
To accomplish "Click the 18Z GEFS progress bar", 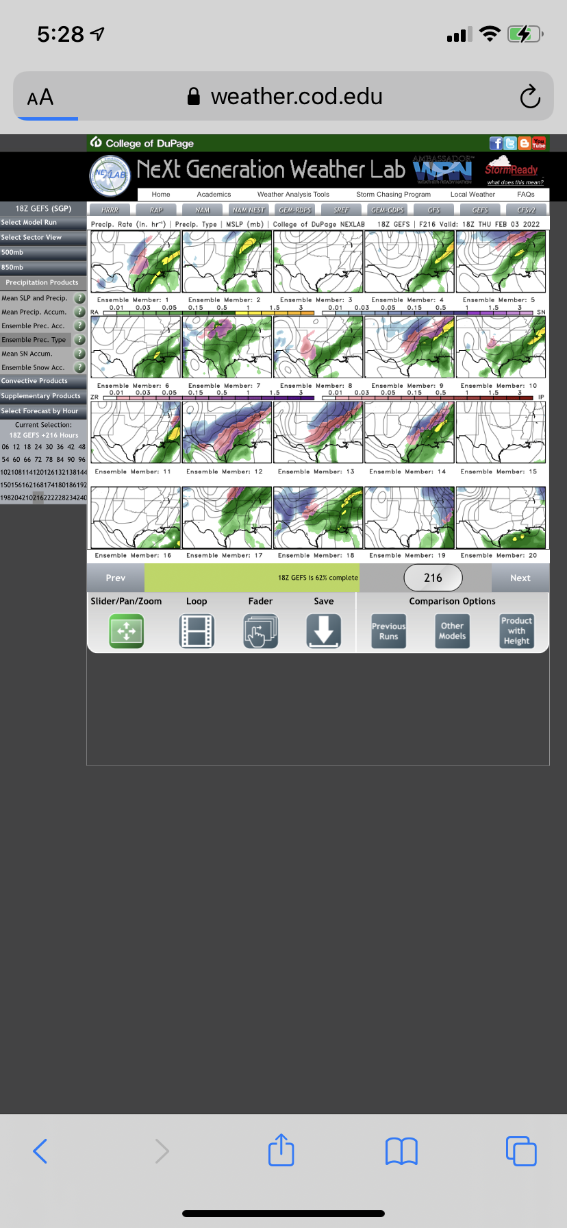I will [252, 578].
